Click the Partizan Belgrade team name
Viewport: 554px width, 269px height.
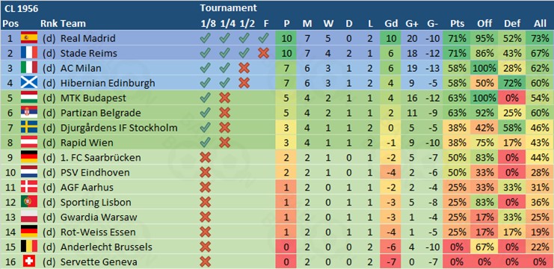click(101, 113)
